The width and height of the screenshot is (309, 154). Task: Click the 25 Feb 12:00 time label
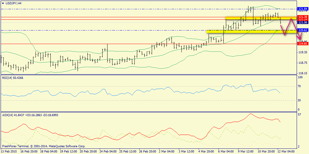point(128,152)
